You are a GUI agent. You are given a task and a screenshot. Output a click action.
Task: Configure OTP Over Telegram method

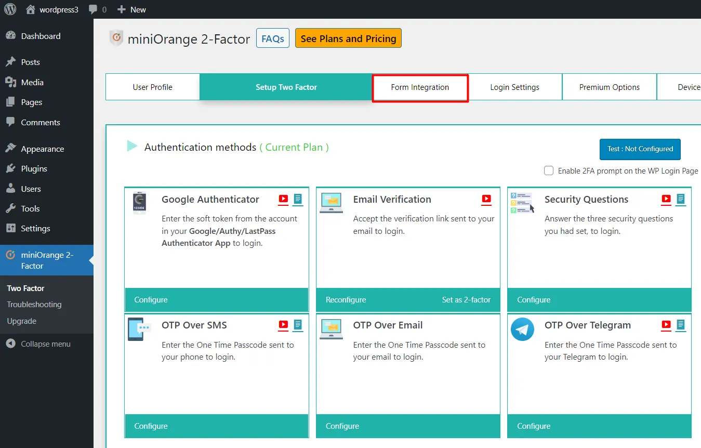click(534, 426)
